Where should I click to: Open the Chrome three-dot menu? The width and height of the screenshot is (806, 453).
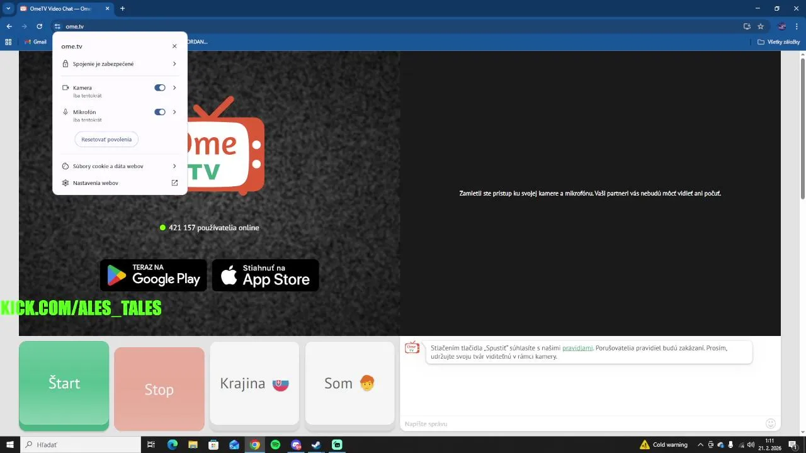point(797,26)
